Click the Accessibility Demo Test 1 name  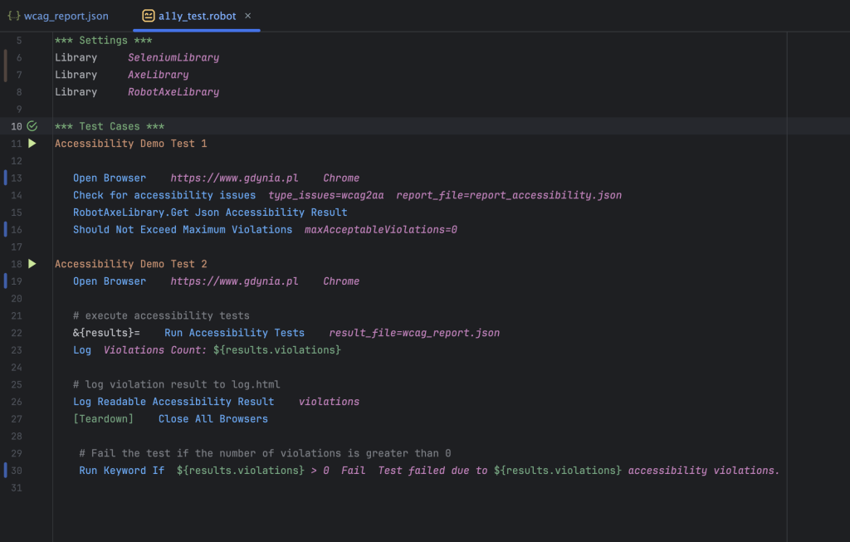[130, 144]
